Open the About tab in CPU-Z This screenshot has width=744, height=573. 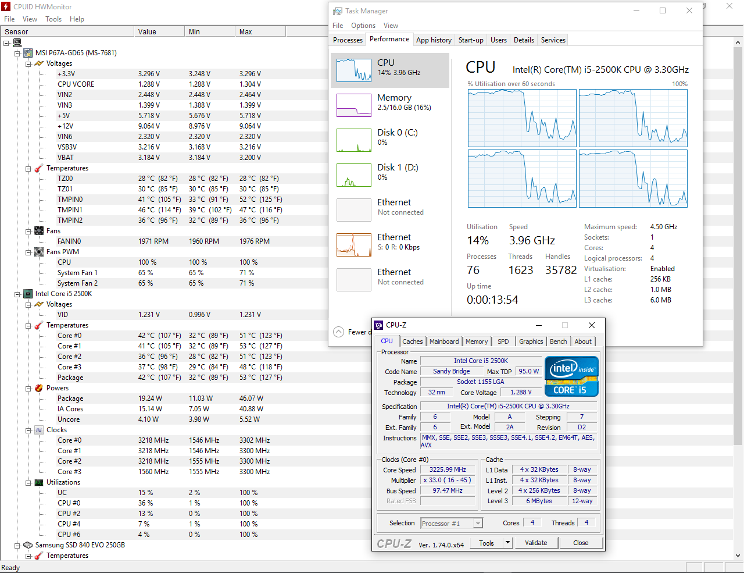pyautogui.click(x=583, y=341)
